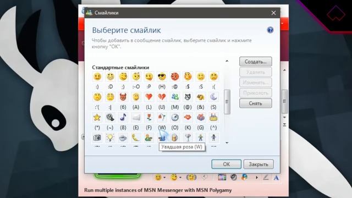This screenshot has height=198, width=352.
Task: Click the greyed-out Изменить... button
Action: tap(255, 82)
